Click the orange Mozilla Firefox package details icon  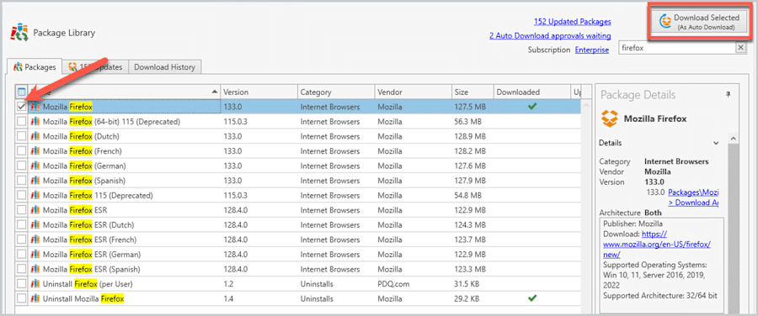[x=609, y=118]
